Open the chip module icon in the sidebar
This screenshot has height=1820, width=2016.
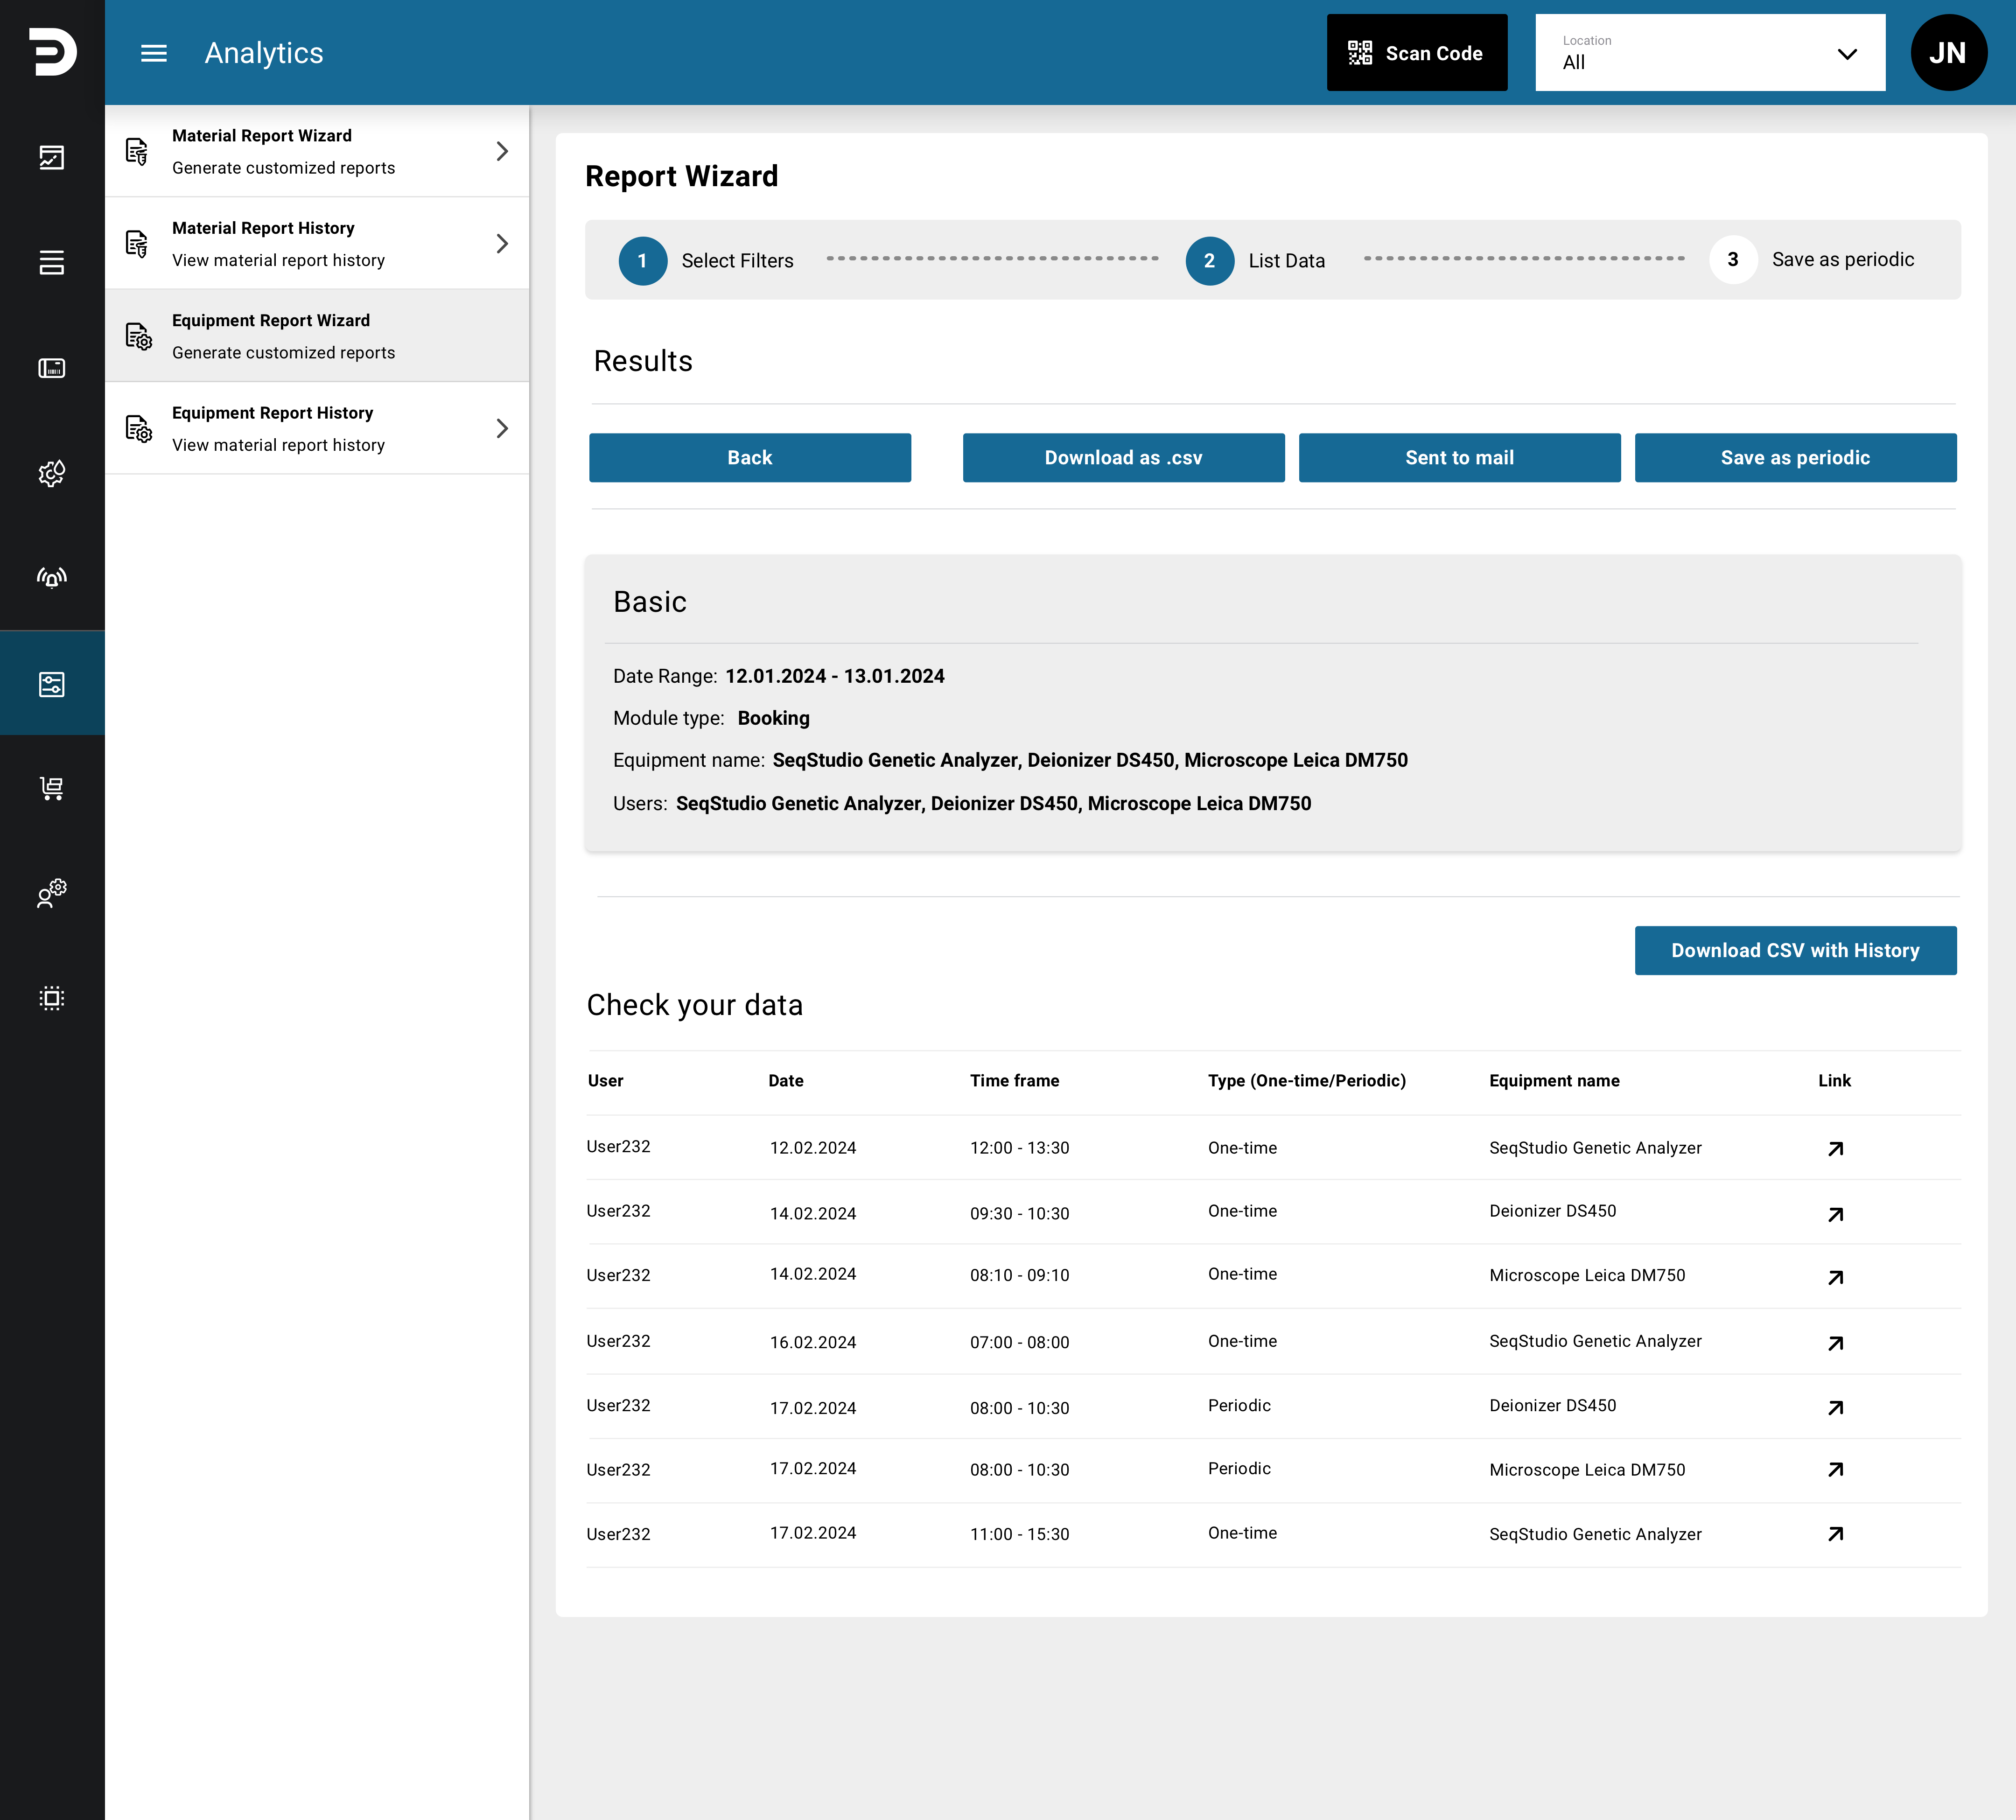[x=52, y=998]
